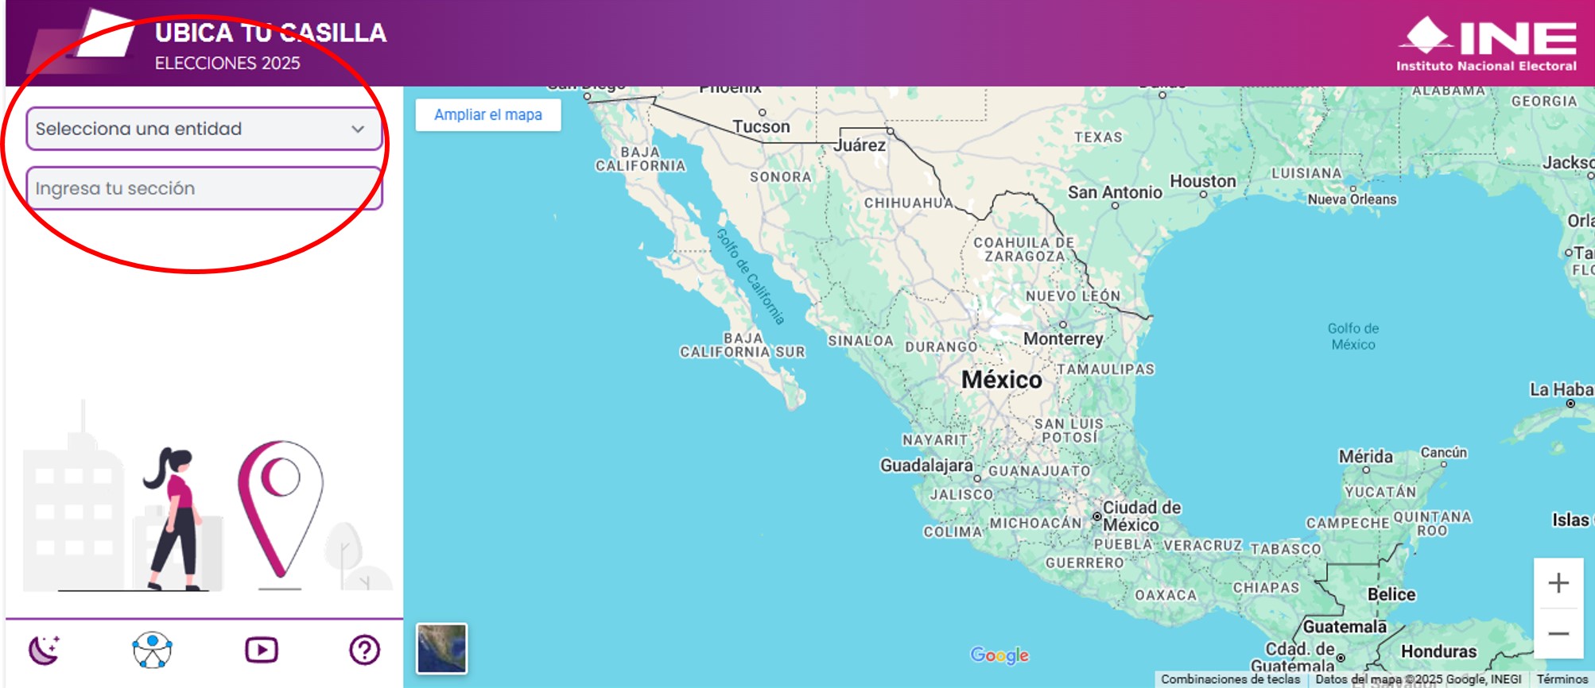Open the 'Selecciona una entidad' dropdown

pos(204,129)
